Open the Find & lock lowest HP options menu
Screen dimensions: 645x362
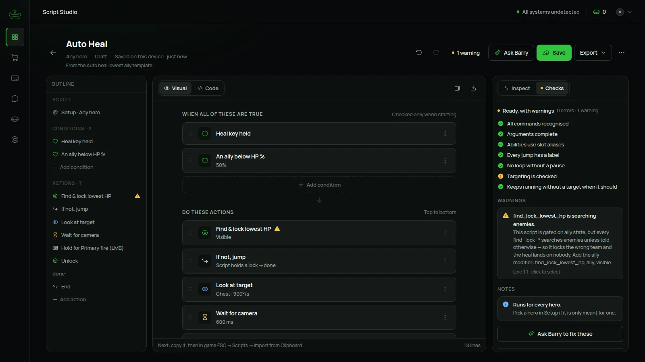445,233
